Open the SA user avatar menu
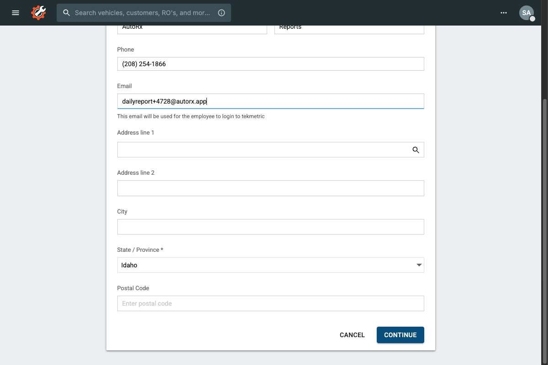This screenshot has width=548, height=365. coord(527,12)
